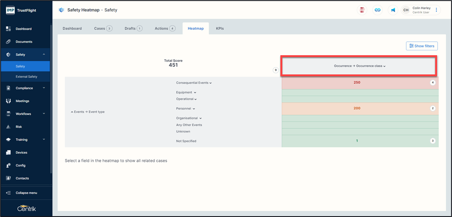This screenshot has width=452, height=217.
Task: Collapse the Events → Event type group
Action: point(87,112)
